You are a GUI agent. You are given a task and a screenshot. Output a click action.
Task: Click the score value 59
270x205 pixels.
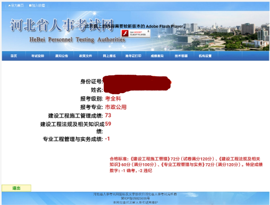pyautogui.click(x=108, y=124)
